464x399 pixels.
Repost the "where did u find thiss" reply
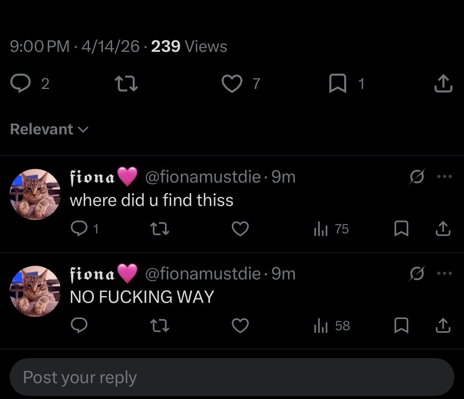[159, 228]
